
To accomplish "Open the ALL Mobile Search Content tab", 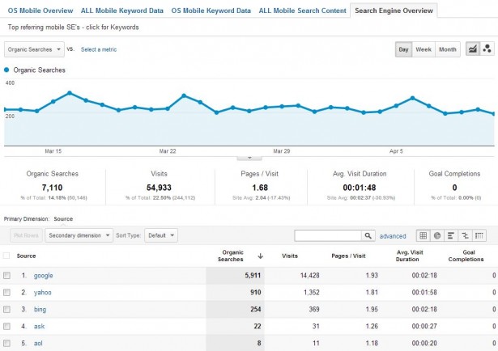I will [x=302, y=11].
